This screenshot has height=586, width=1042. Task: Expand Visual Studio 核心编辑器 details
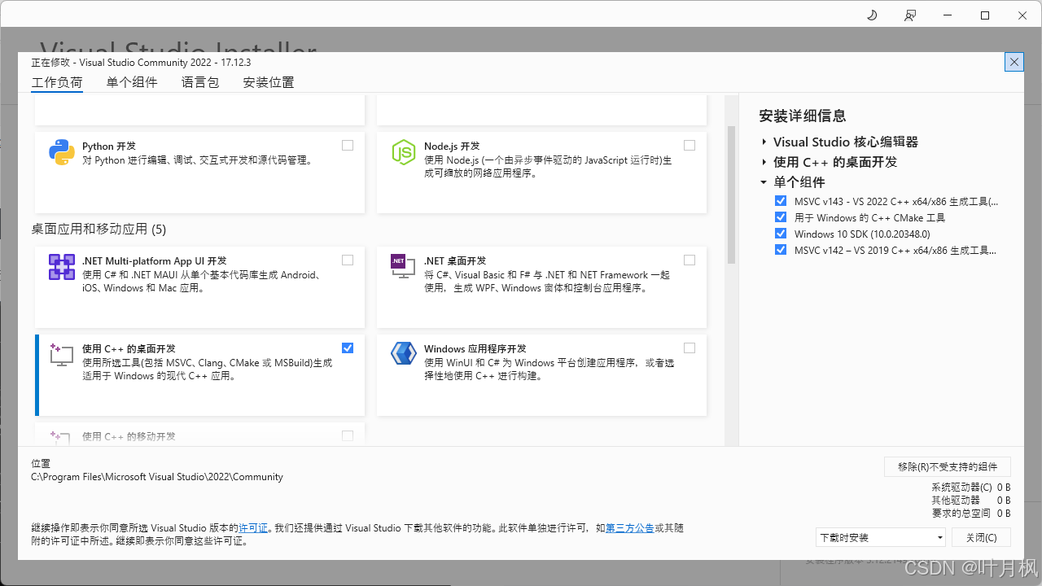click(764, 142)
